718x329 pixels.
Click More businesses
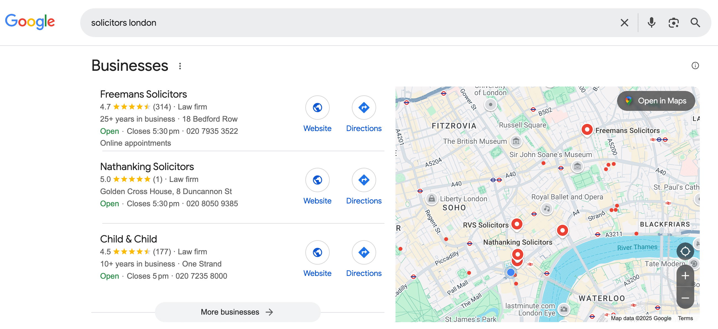click(237, 312)
